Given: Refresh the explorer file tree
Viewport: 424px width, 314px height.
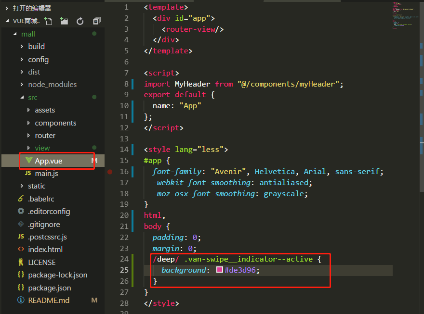Looking at the screenshot, I should 80,21.
